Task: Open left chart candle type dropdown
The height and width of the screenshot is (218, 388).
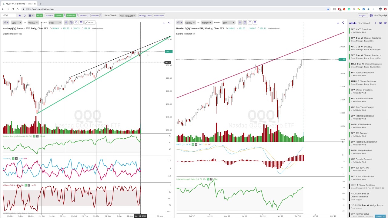Action: (6, 22)
